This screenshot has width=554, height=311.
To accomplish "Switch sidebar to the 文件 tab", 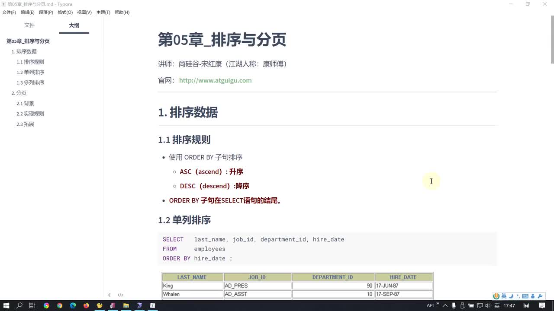I will (29, 25).
